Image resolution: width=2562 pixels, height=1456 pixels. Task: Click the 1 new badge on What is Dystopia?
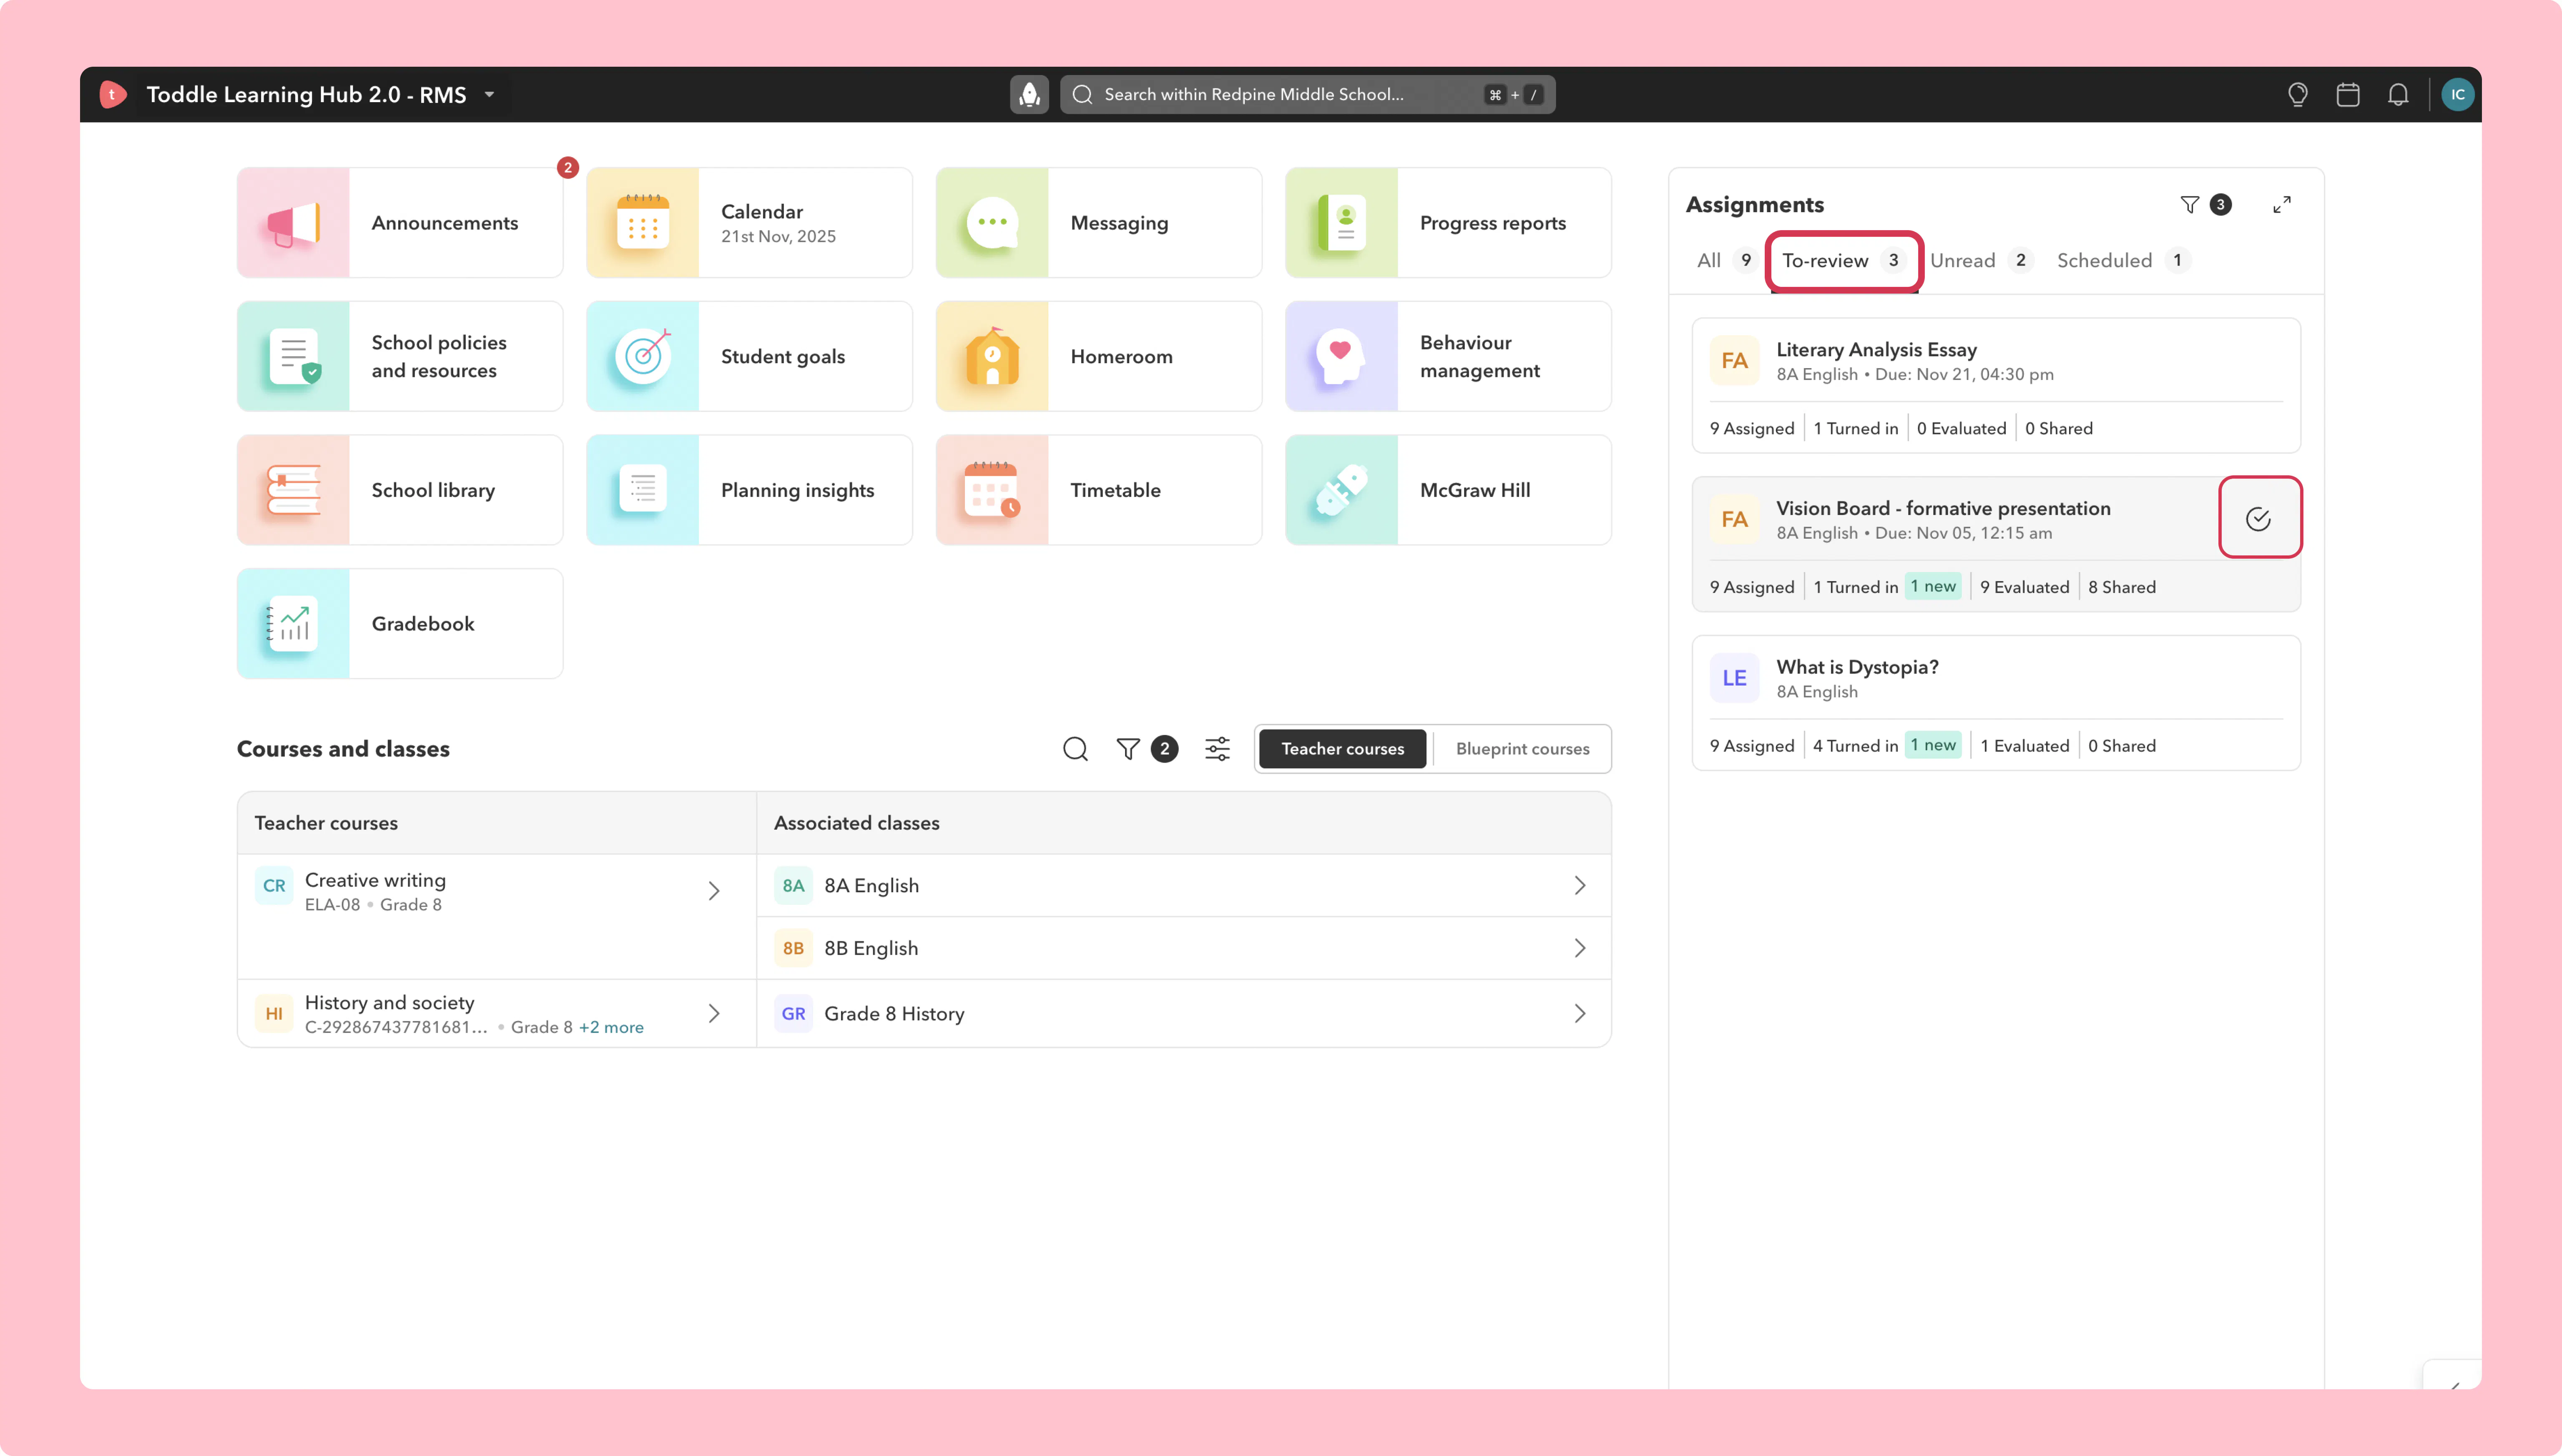(1933, 745)
